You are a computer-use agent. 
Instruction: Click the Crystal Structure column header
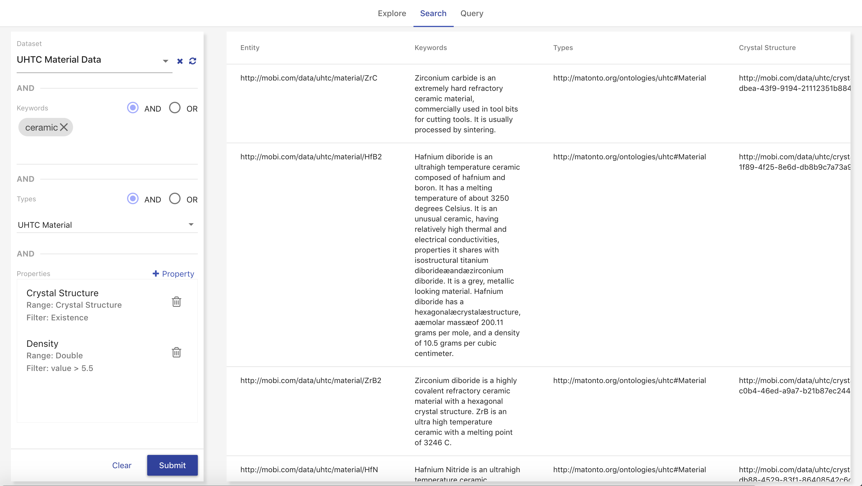pos(767,47)
